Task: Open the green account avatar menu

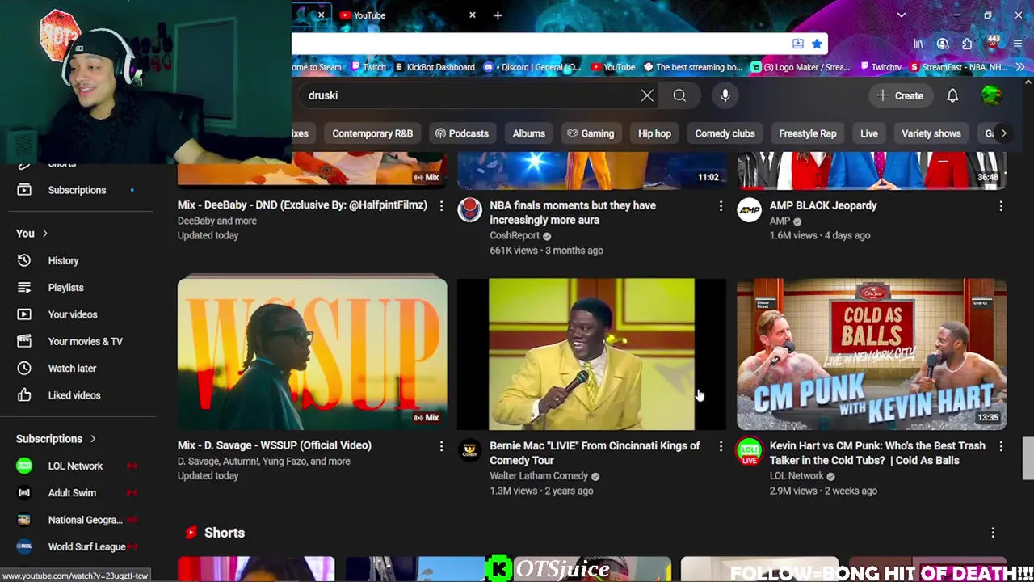Action: pos(991,95)
